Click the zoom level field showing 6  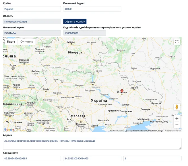pos(152,158)
